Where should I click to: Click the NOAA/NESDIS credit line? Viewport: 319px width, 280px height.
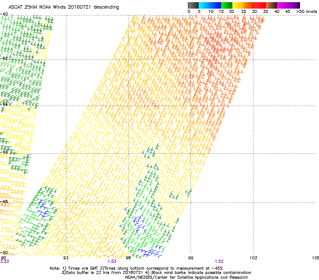(x=186, y=277)
